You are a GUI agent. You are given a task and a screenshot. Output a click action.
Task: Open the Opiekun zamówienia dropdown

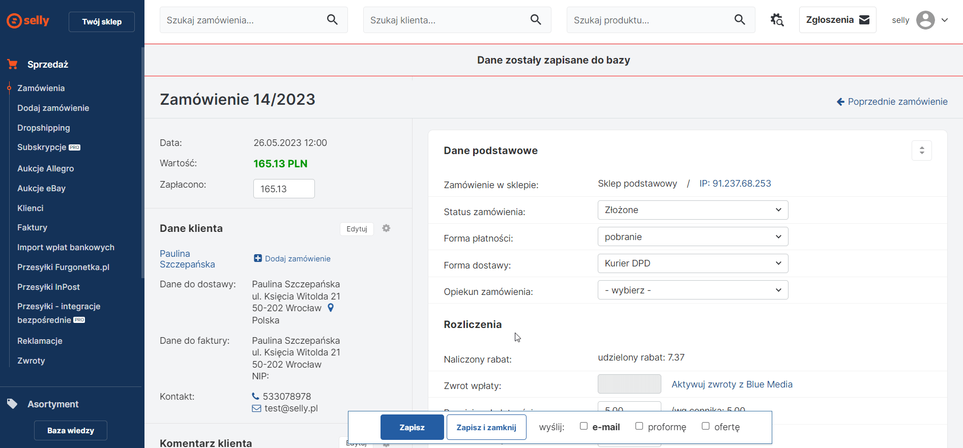[692, 290]
